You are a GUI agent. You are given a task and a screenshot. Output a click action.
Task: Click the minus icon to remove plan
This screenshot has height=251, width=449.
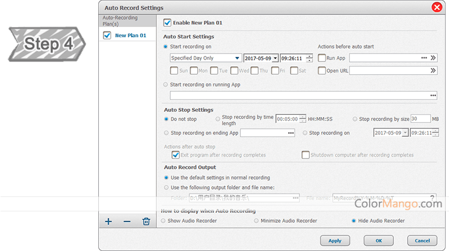tap(127, 222)
